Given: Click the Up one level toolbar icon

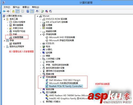Looking at the screenshot, I should 13,11.
